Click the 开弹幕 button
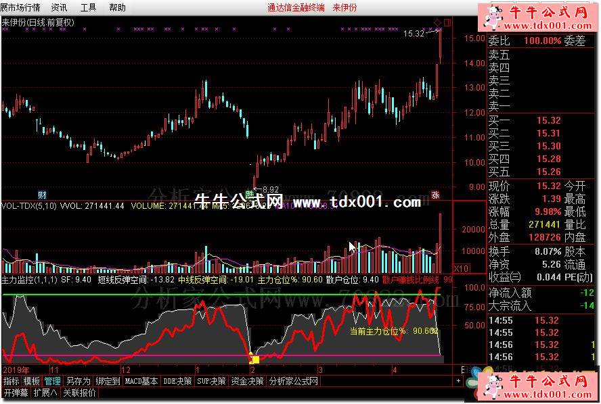Screen dimensions: 601x404 [x=16, y=393]
